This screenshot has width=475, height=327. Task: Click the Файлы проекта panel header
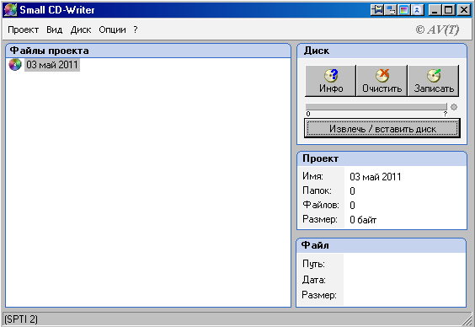pos(148,51)
